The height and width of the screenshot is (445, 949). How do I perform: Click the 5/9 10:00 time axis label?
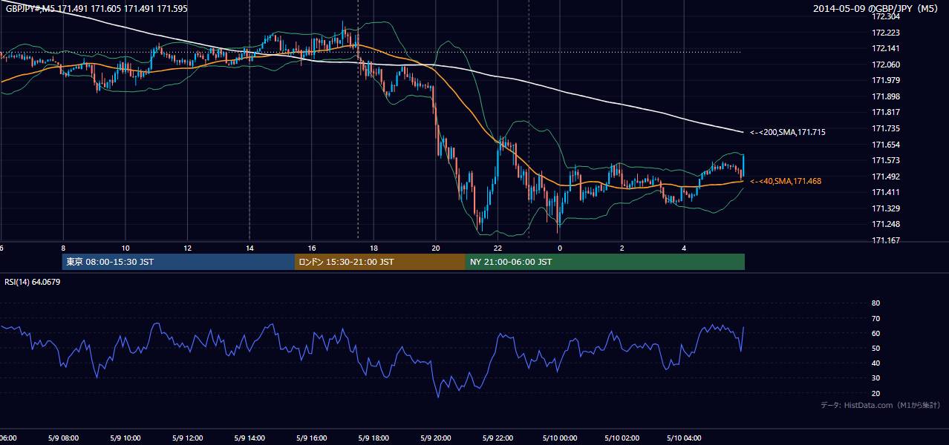click(x=125, y=438)
